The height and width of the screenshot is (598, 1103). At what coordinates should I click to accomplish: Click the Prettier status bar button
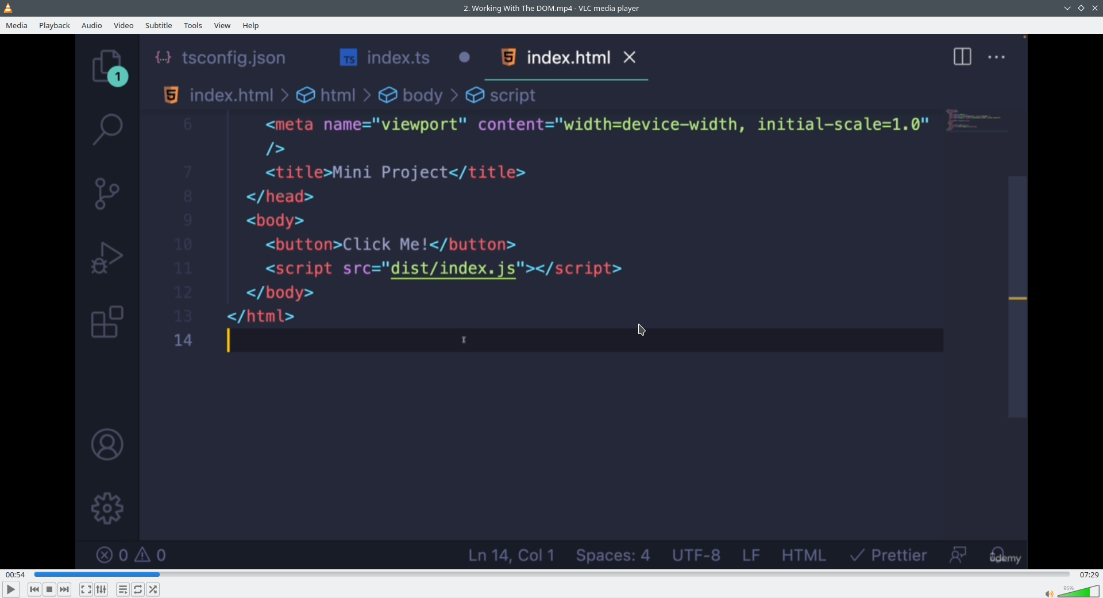pyautogui.click(x=888, y=556)
